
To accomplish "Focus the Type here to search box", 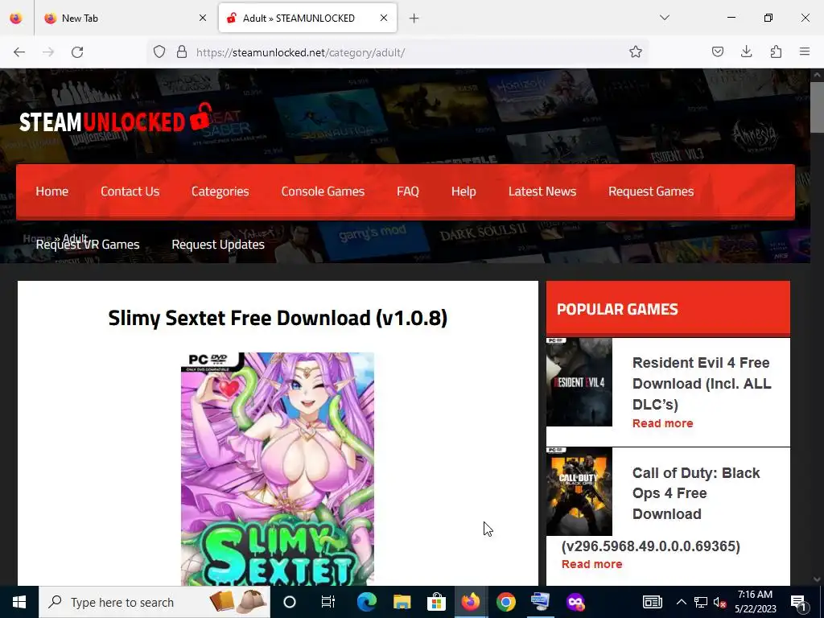I will (x=154, y=602).
